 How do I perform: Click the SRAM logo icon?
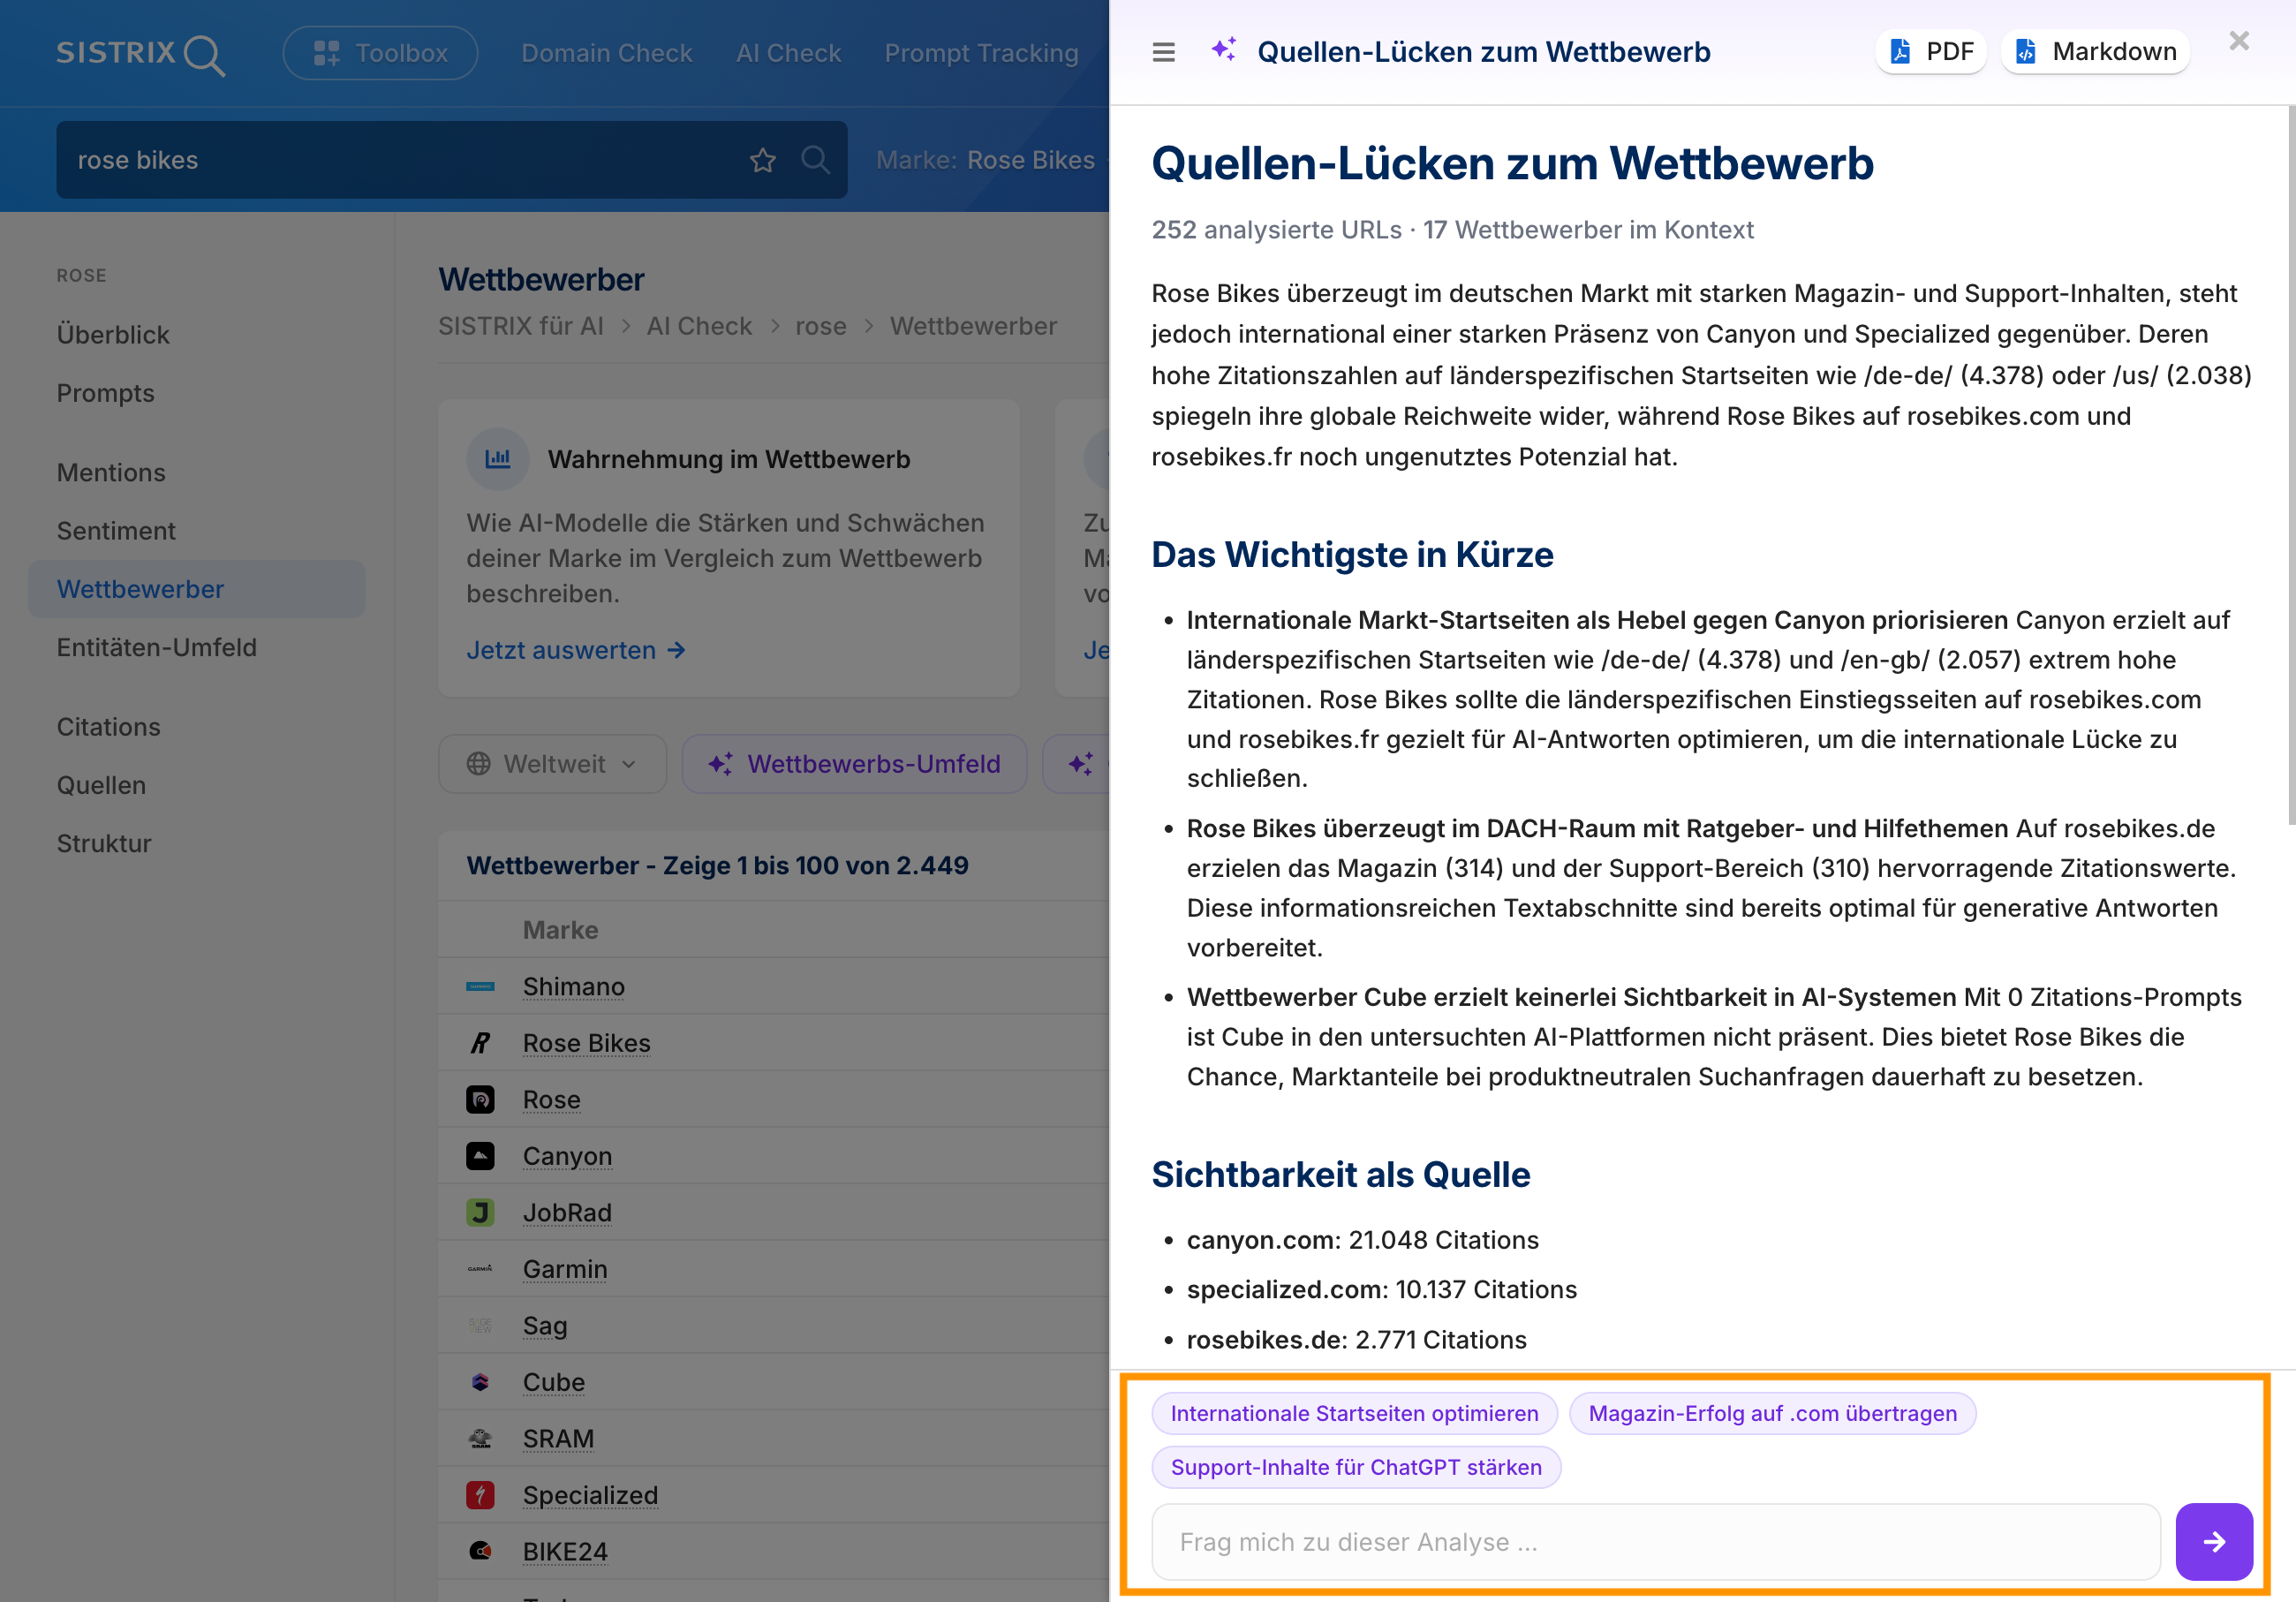click(x=480, y=1439)
